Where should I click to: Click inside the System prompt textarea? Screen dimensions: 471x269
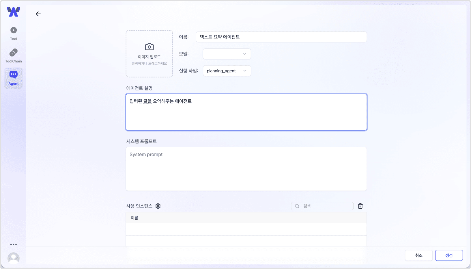point(246,169)
